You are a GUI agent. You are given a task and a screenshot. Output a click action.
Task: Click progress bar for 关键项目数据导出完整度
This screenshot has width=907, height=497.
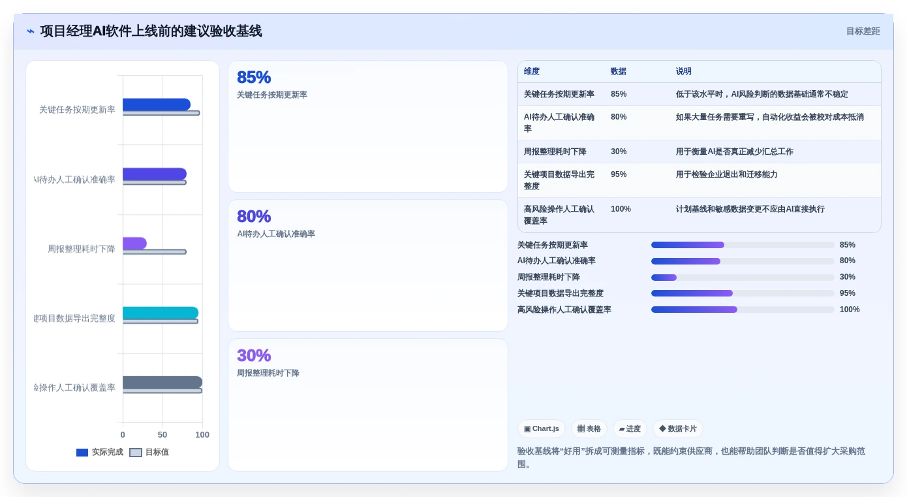point(743,293)
